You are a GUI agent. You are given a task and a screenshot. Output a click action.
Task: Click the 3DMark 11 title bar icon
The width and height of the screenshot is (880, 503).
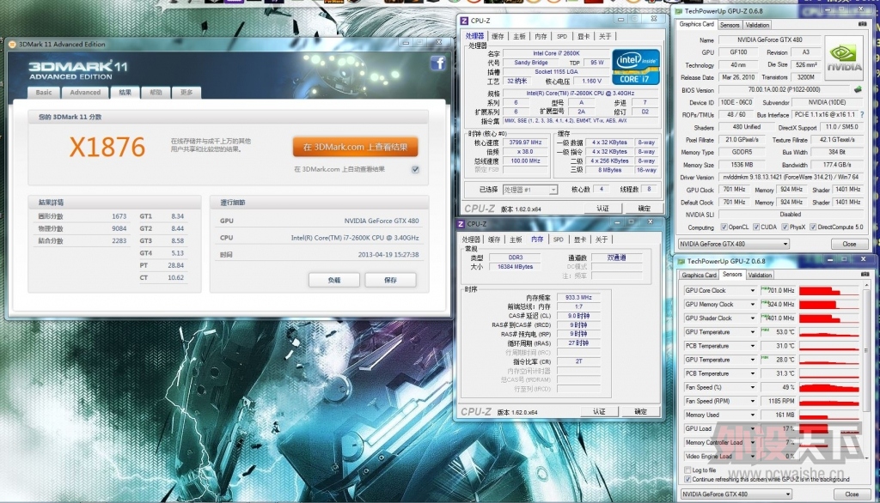coord(12,45)
